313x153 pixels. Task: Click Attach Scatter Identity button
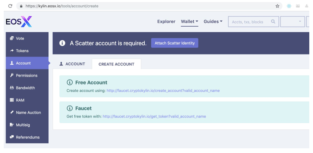(x=175, y=43)
